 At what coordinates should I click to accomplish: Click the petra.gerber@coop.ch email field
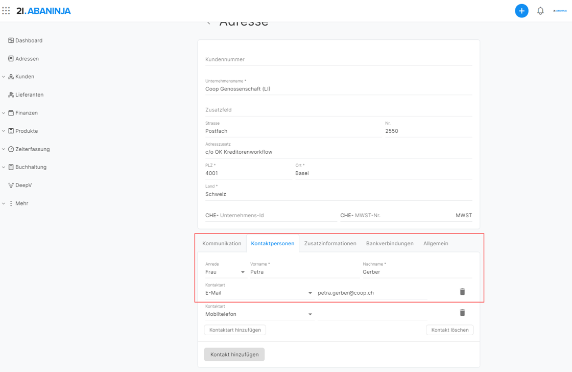point(372,293)
